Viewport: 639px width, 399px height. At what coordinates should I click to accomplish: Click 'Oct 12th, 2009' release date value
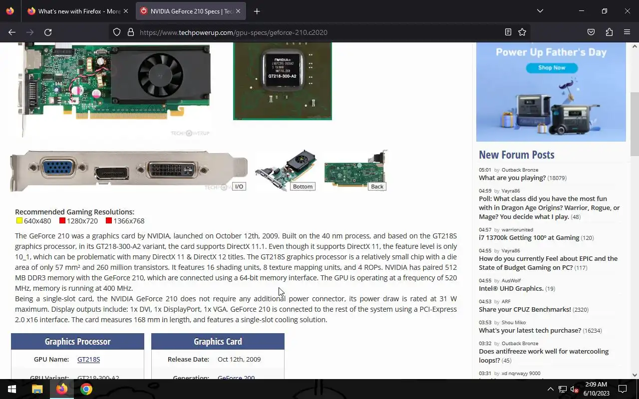[x=239, y=359]
